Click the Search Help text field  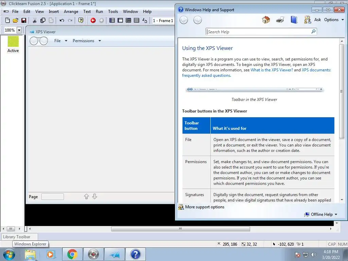point(258,32)
